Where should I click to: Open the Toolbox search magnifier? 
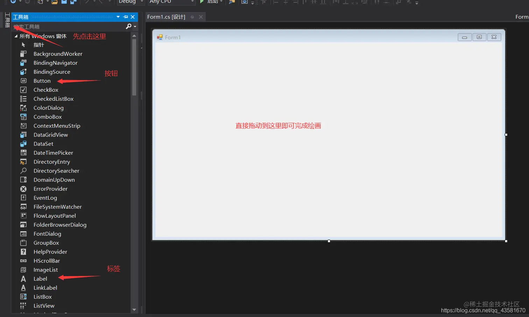click(128, 27)
